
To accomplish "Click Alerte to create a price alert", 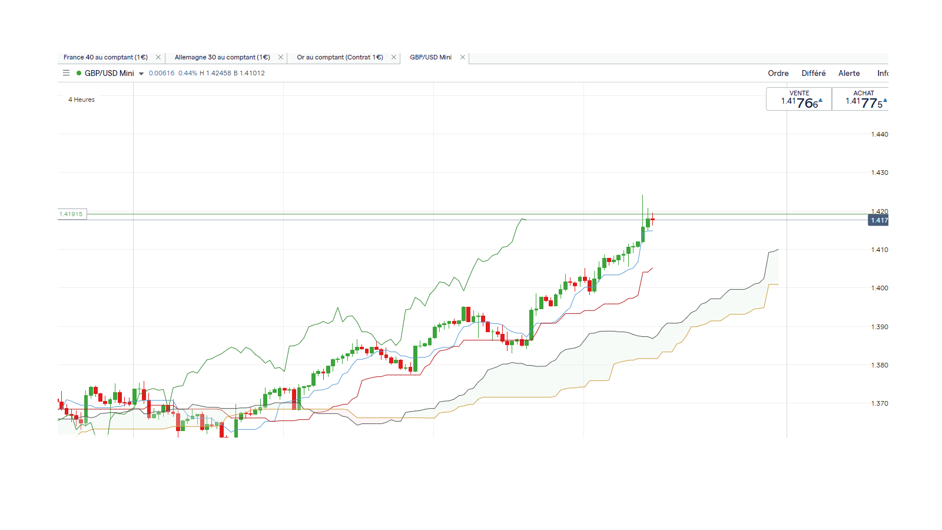I will pos(848,73).
